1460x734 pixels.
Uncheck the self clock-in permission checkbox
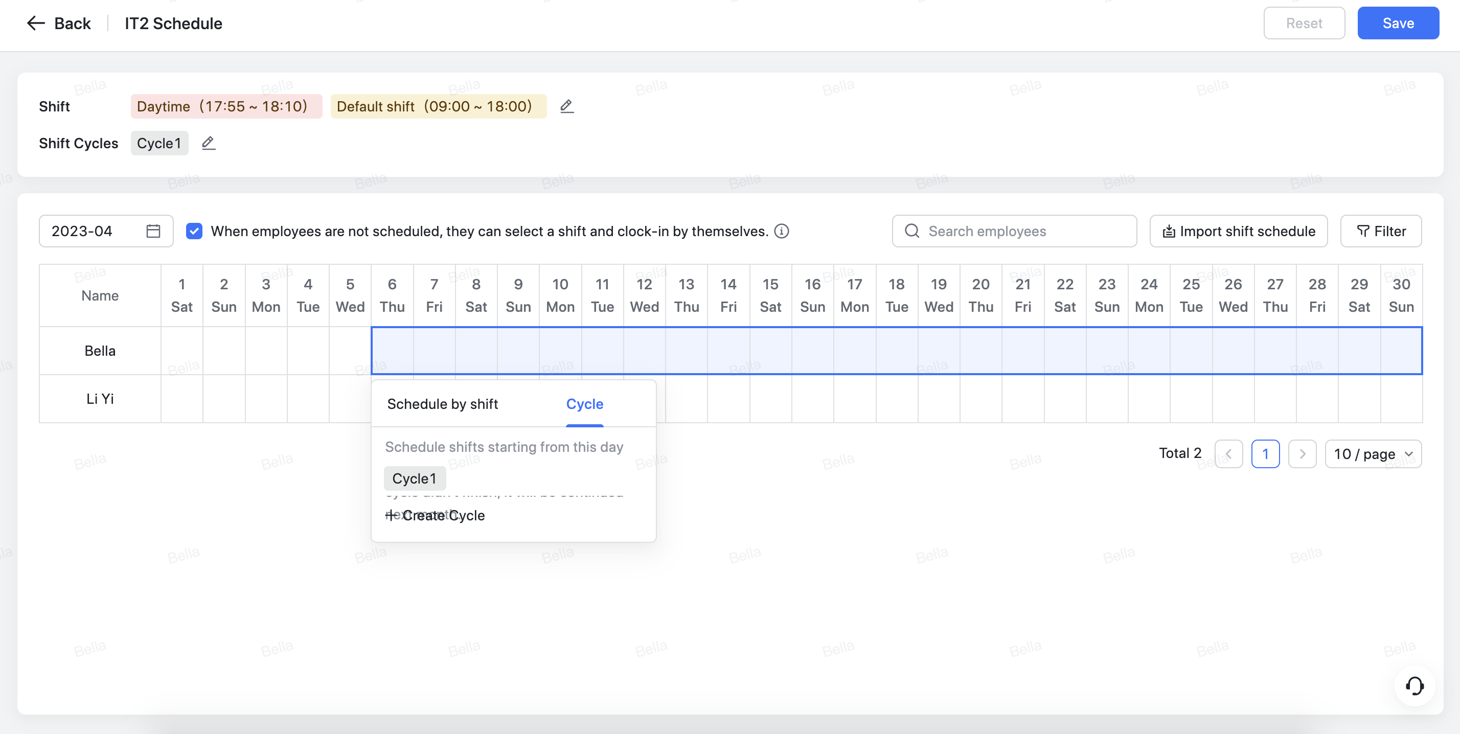pyautogui.click(x=194, y=231)
